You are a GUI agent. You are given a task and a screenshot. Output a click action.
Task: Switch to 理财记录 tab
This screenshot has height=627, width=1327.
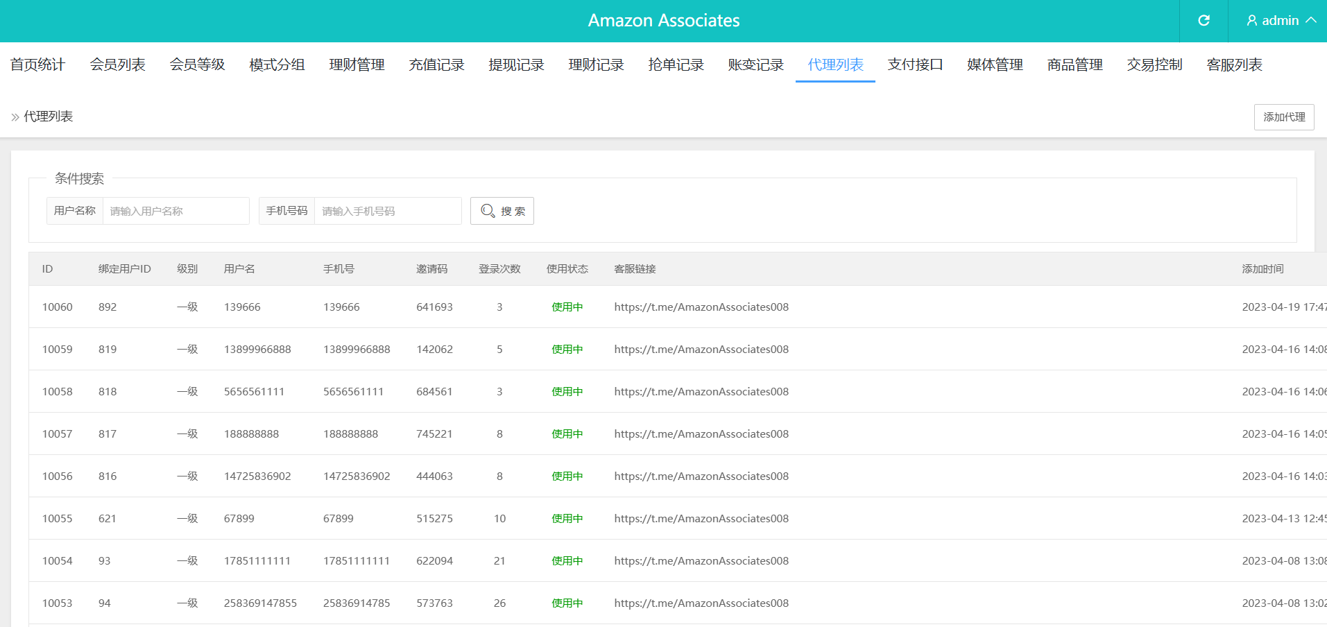click(x=597, y=65)
